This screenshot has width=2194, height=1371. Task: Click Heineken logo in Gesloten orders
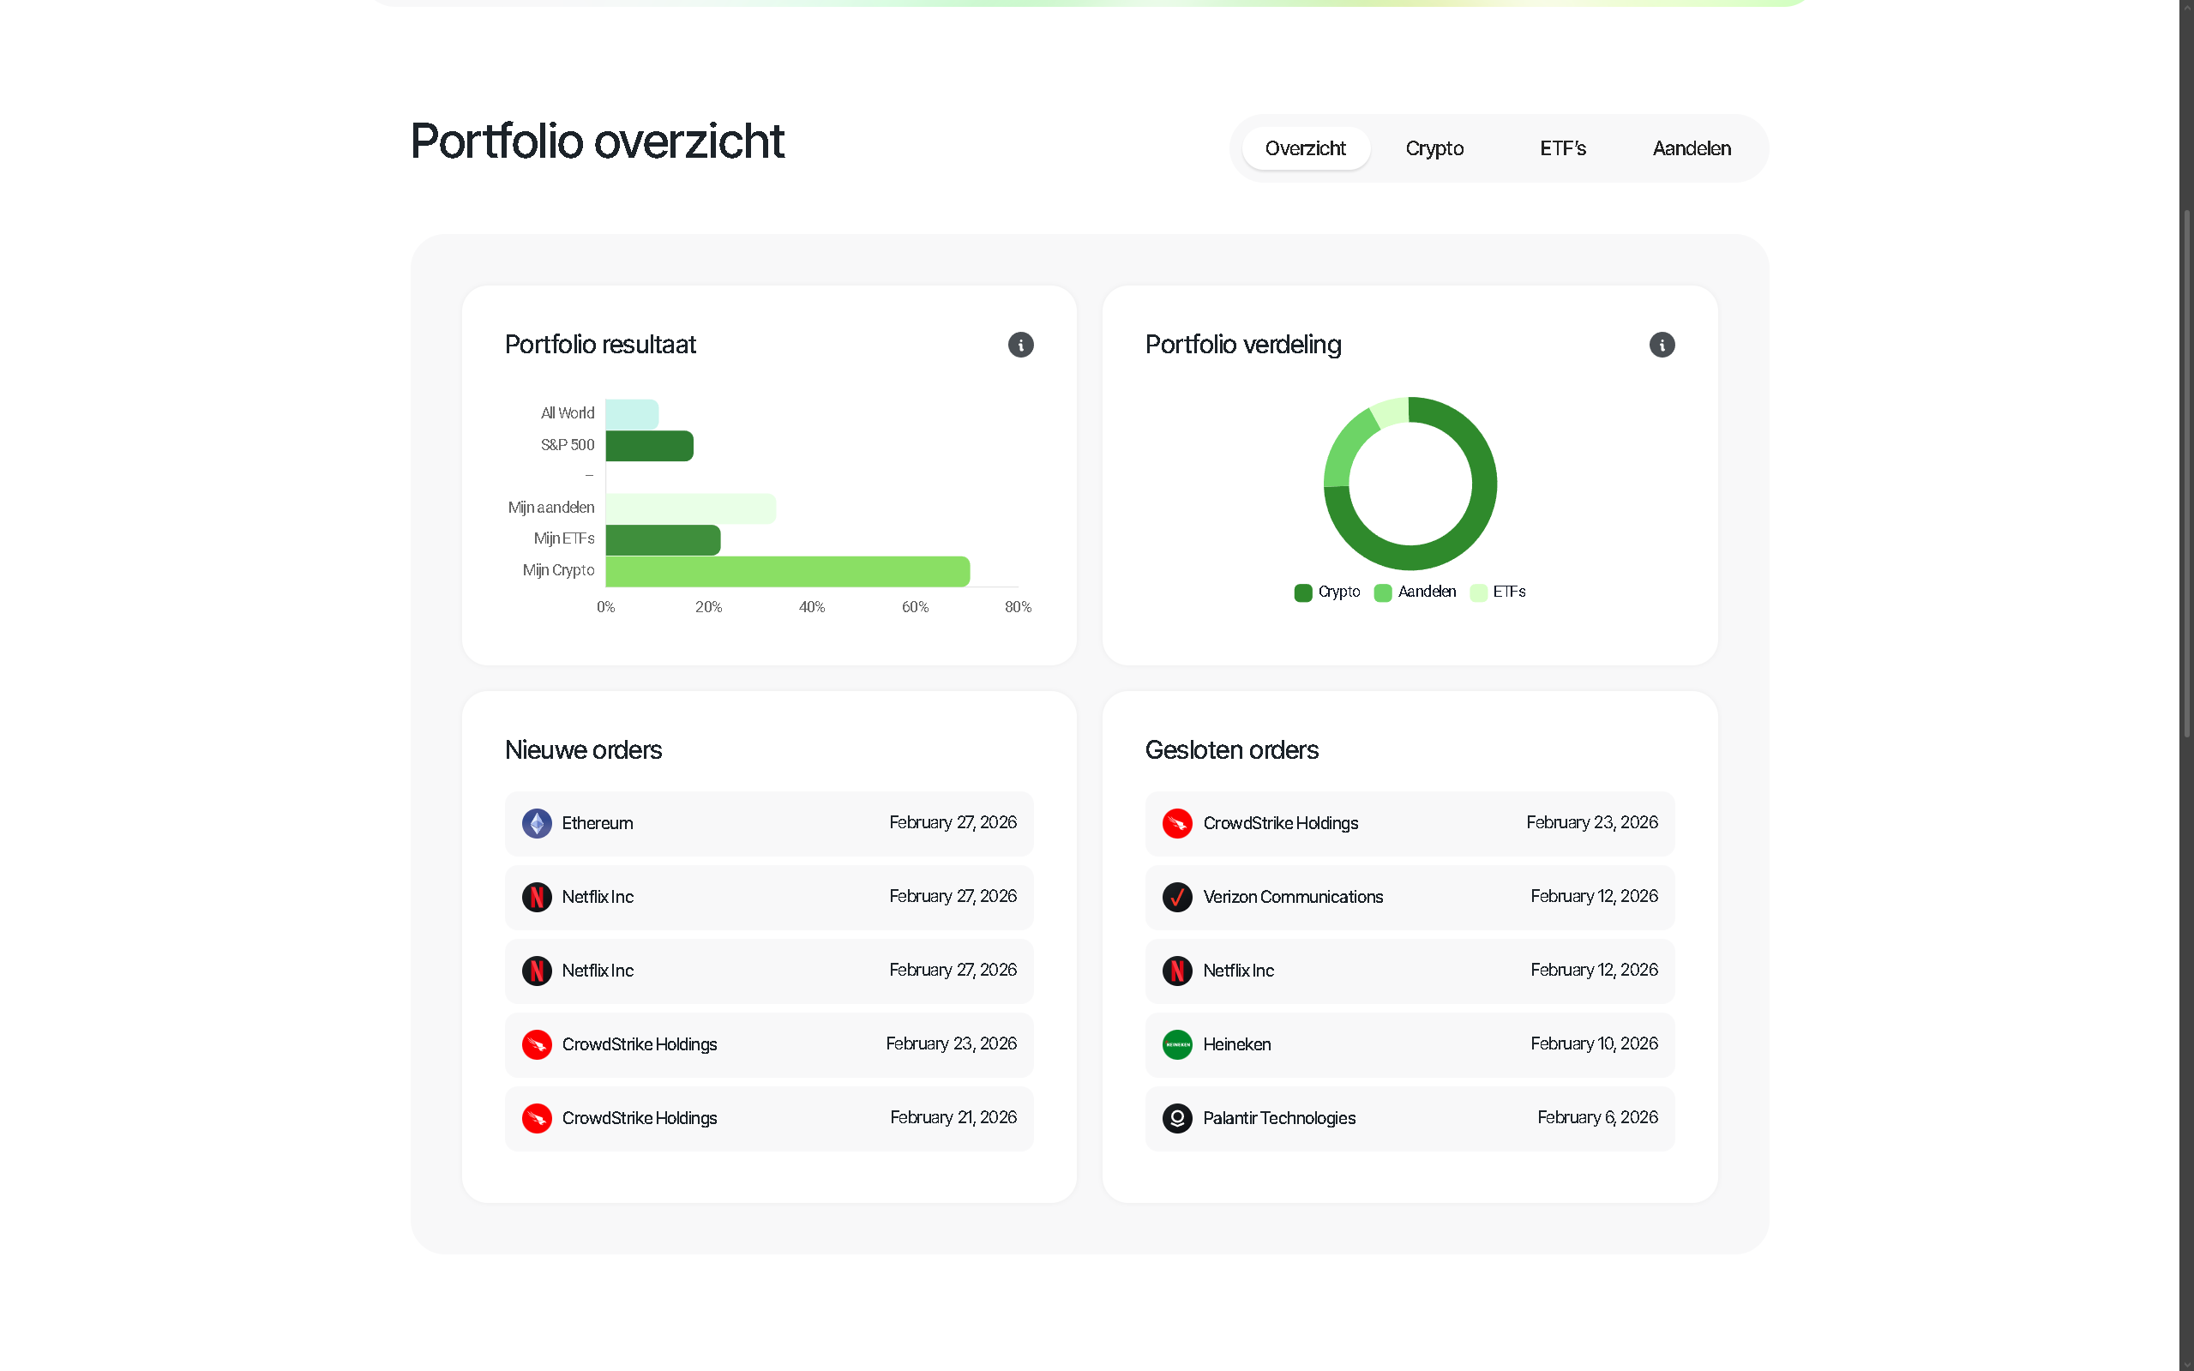pyautogui.click(x=1177, y=1044)
